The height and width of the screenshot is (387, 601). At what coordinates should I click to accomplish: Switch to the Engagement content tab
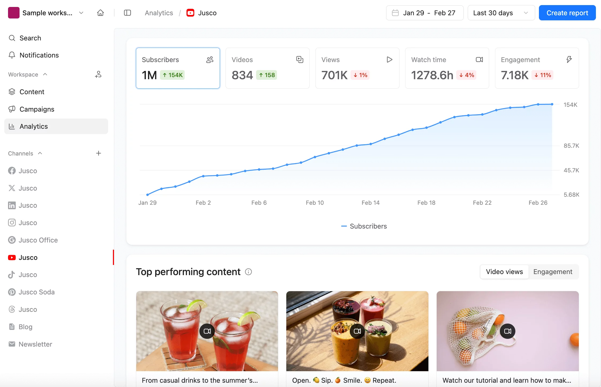click(x=553, y=272)
